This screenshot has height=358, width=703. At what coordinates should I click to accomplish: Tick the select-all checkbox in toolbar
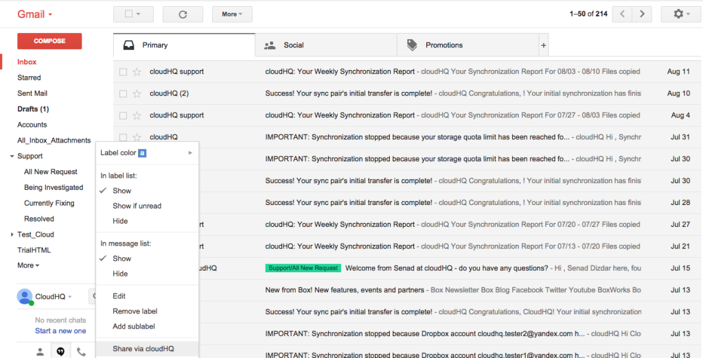pos(128,14)
